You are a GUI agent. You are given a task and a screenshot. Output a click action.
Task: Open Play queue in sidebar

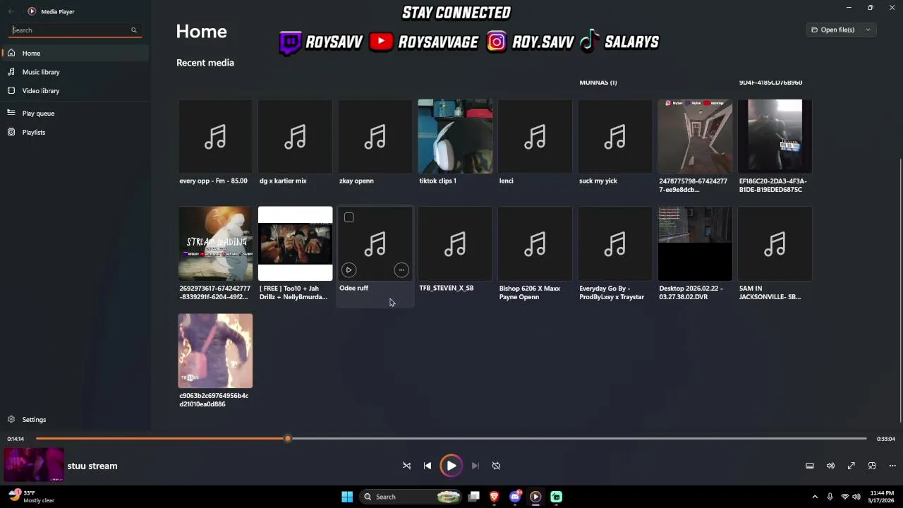75,113
